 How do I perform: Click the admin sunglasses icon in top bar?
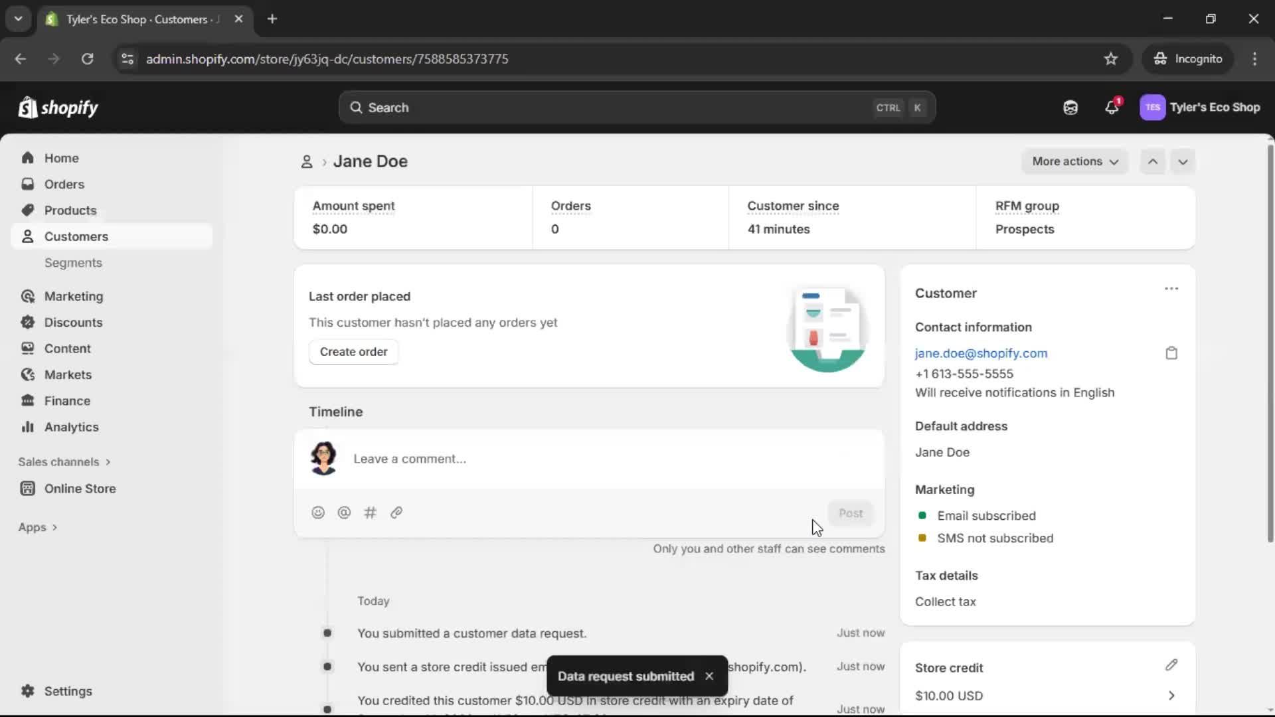pyautogui.click(x=1070, y=107)
